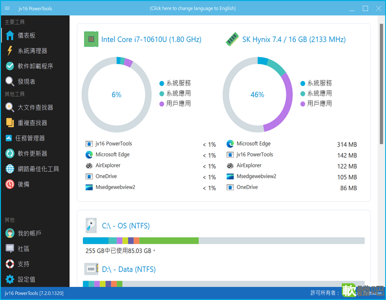Click the 支持 lifebuoy icon
Screen dimensions: 386x300
point(10,264)
